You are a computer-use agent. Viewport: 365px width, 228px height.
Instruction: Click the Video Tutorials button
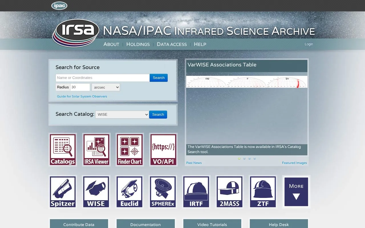(212, 224)
